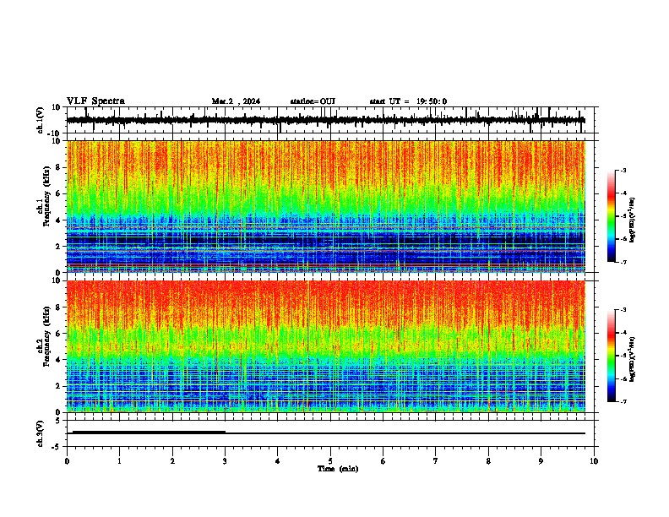Click the ch.2 colorbar log(PSD) label

tap(633, 359)
